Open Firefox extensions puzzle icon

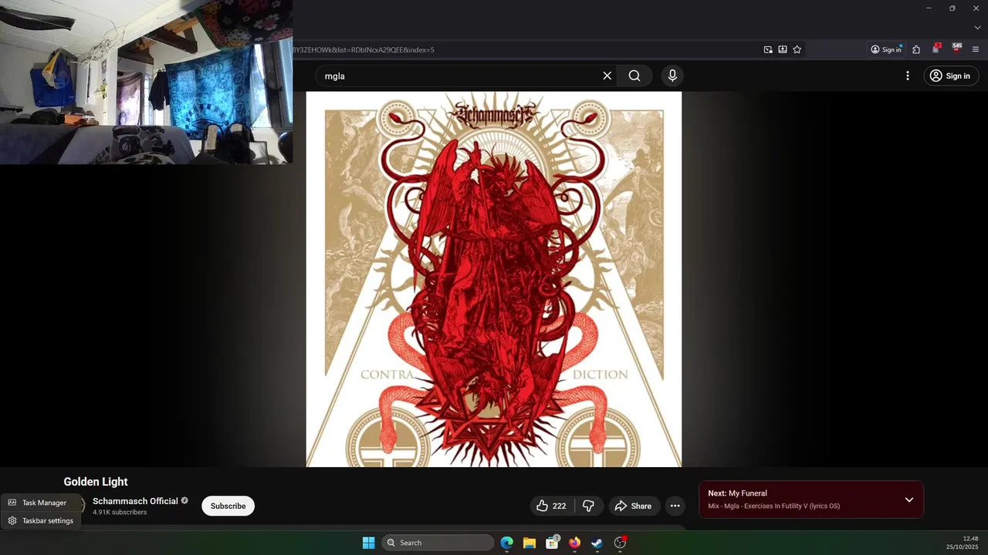coord(916,49)
